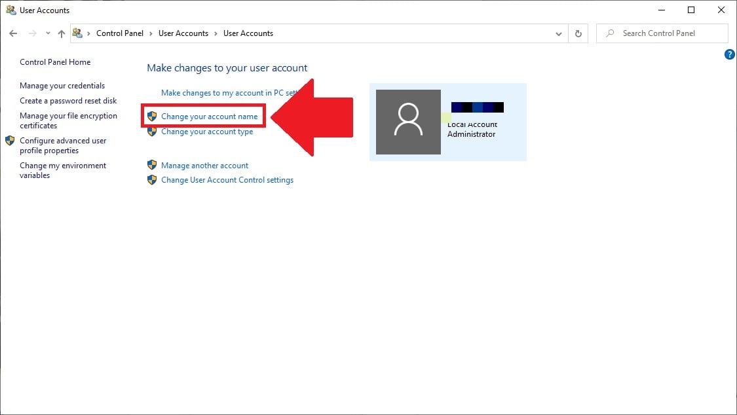Click shield icon beside Configure advanced user profile
The width and height of the screenshot is (737, 415).
coord(10,140)
